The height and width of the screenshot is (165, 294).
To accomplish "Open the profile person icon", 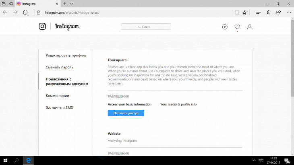I will click(250, 27).
